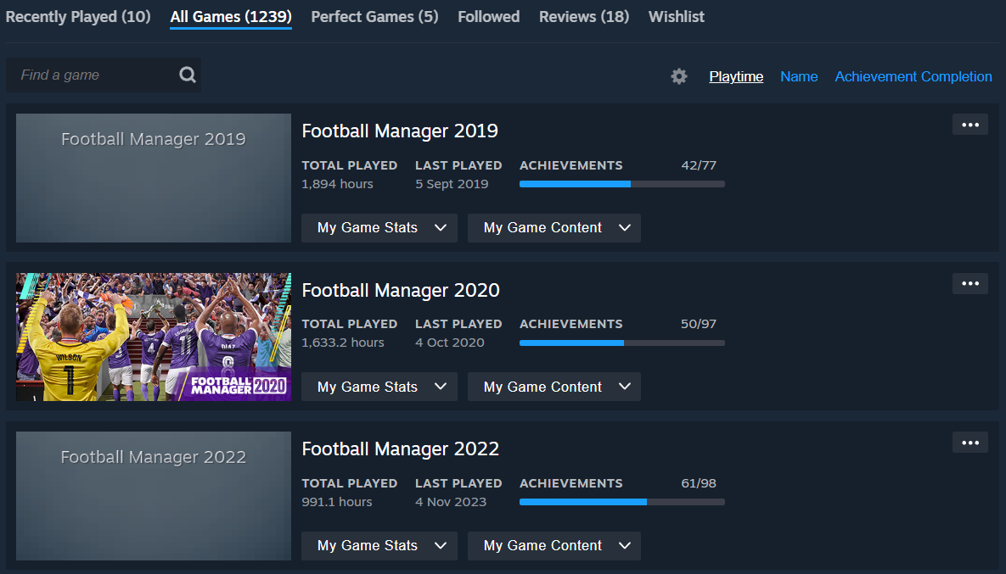Click Football Manager 2020 achievements progress bar
This screenshot has height=574, width=1006.
[x=622, y=343]
